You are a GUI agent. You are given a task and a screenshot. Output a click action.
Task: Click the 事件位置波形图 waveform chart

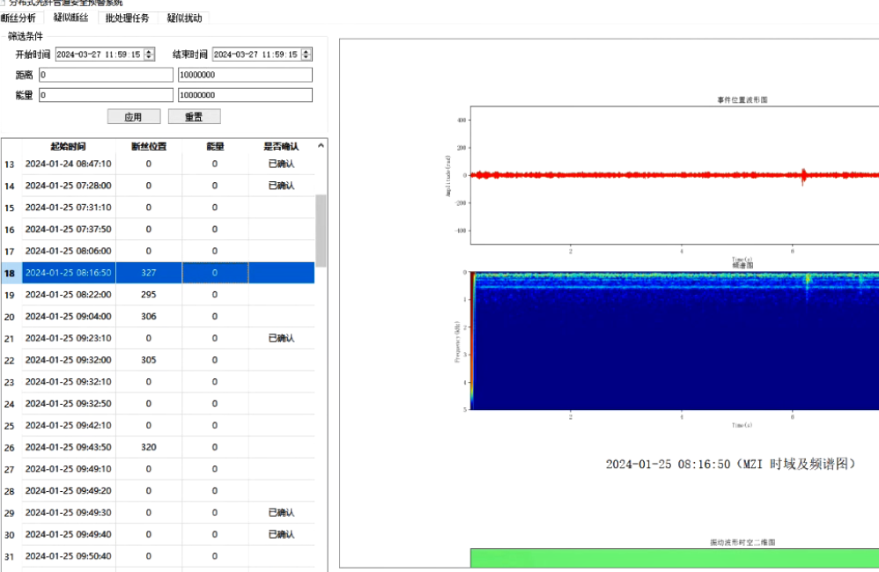pos(675,175)
